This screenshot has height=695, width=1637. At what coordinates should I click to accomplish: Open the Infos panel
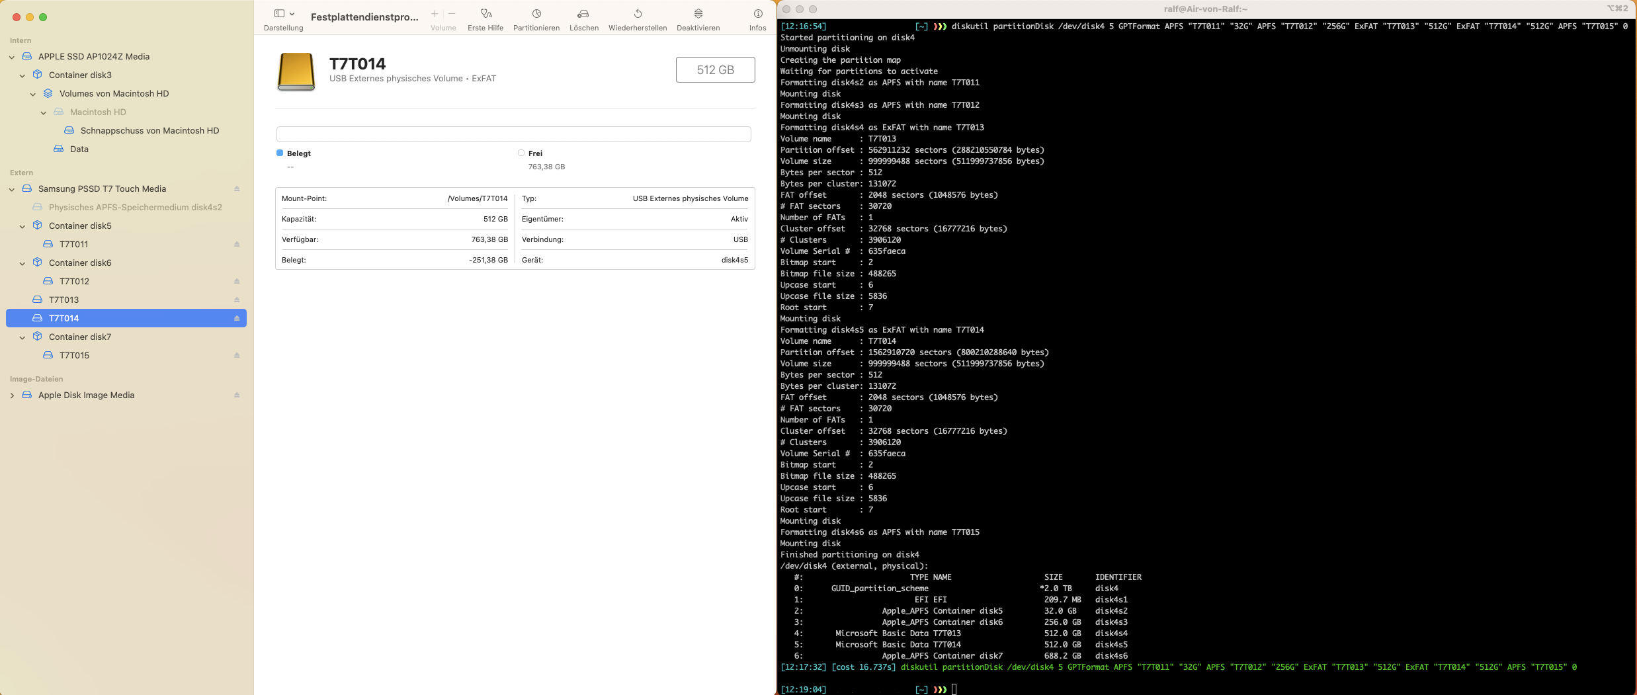(x=757, y=14)
